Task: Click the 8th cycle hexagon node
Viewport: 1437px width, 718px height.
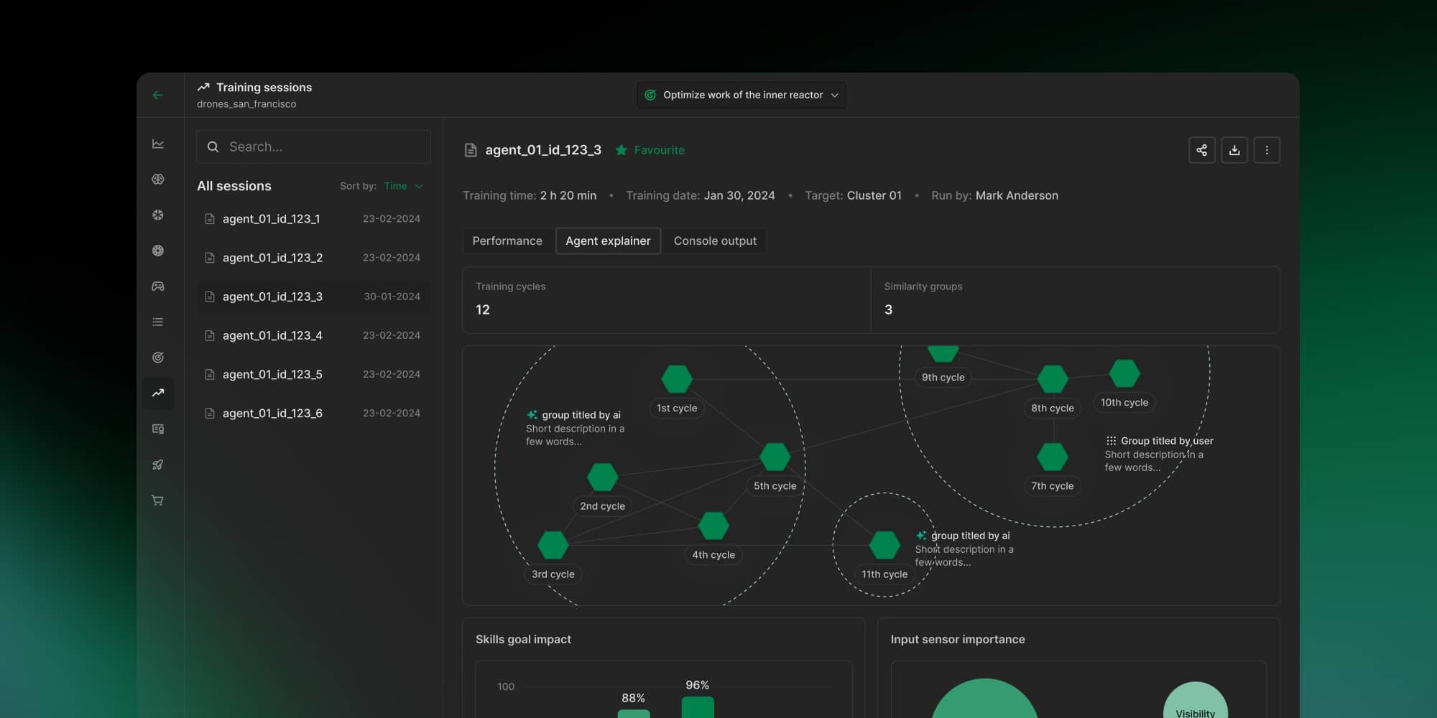Action: (1053, 379)
